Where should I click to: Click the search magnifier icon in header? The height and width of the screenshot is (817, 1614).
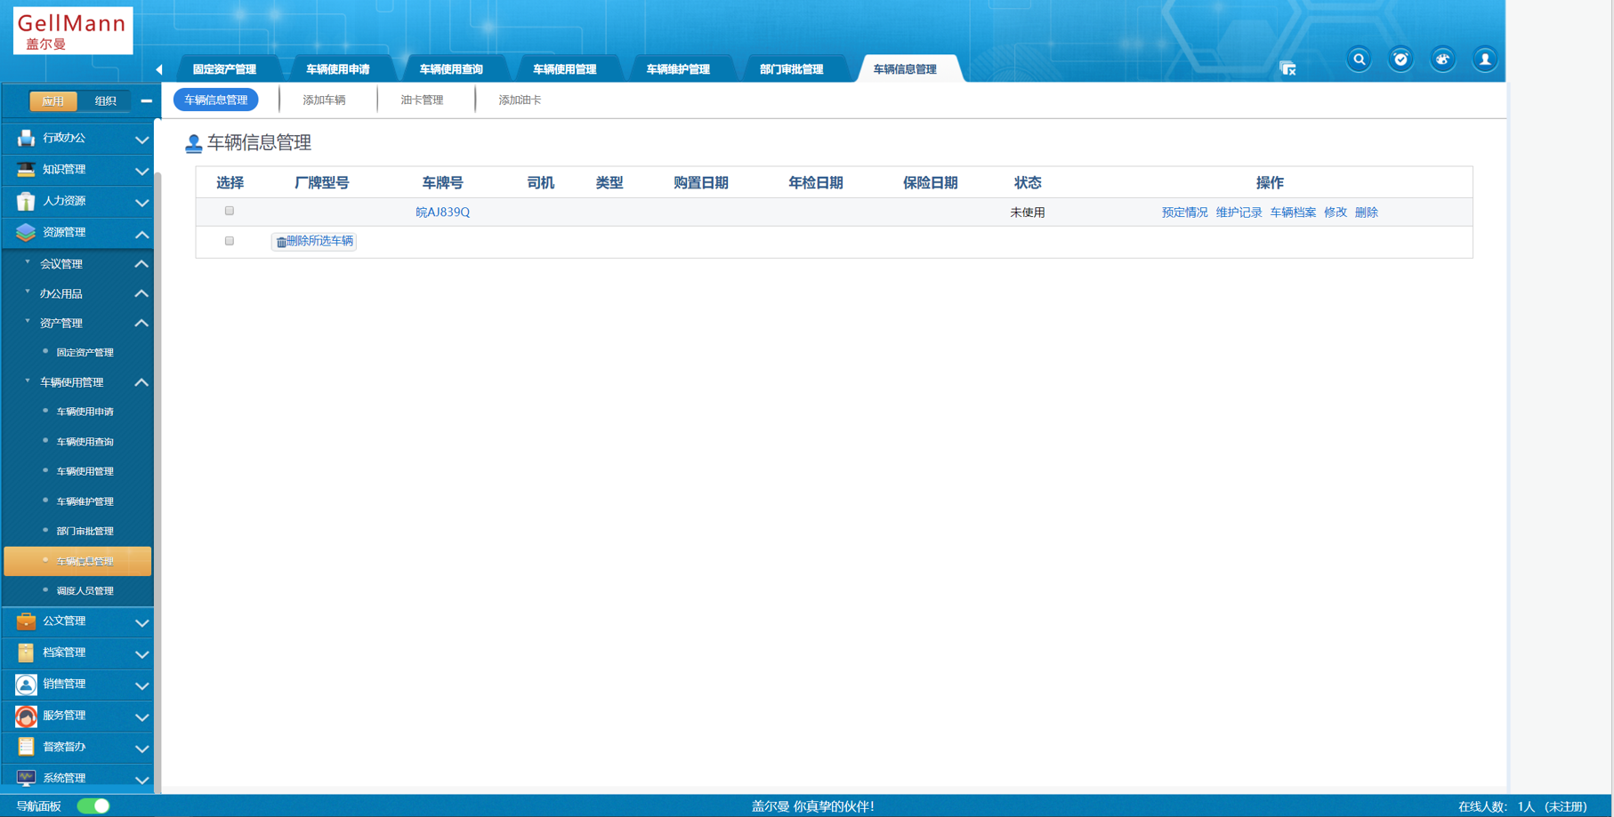click(1359, 60)
